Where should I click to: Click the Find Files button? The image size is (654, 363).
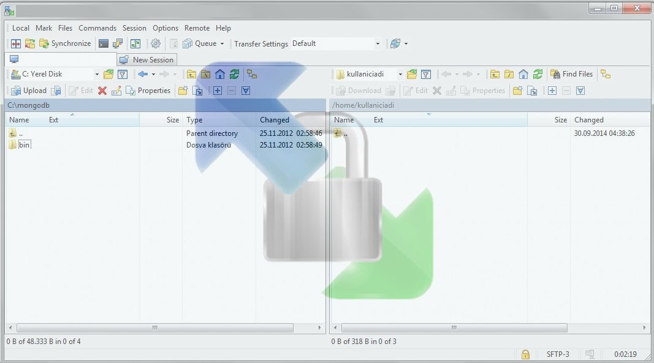point(572,74)
